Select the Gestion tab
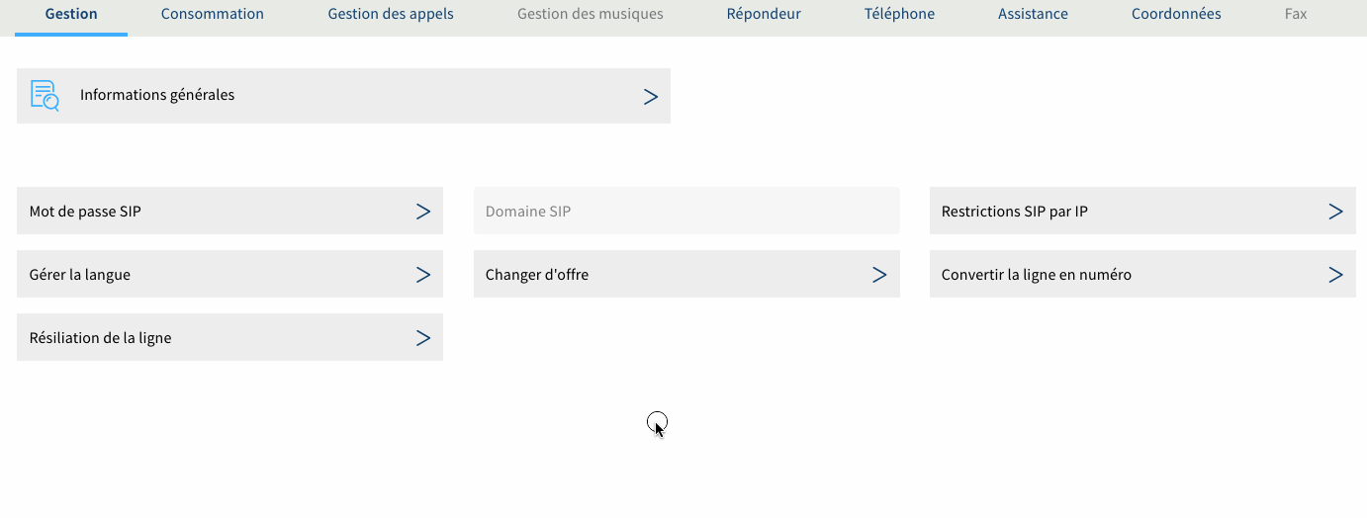The width and height of the screenshot is (1367, 518). click(71, 14)
